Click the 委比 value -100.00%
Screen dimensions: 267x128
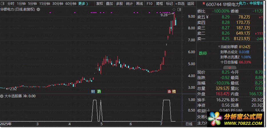coord(221,11)
